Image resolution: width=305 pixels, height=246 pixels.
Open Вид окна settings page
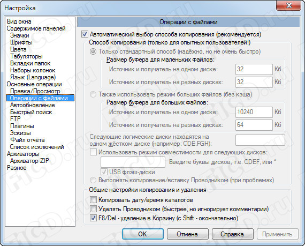tap(19, 21)
